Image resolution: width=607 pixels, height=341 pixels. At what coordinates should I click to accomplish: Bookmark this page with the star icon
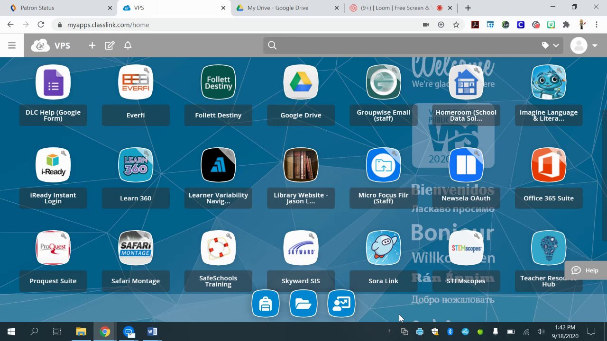[x=456, y=25]
